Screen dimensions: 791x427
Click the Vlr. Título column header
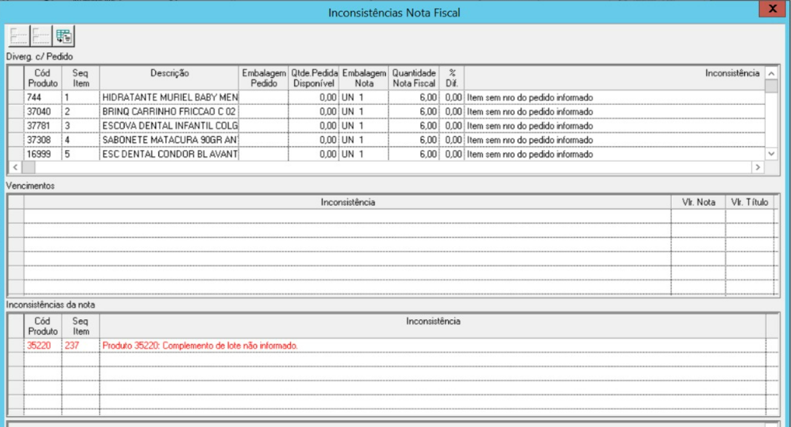[749, 202]
